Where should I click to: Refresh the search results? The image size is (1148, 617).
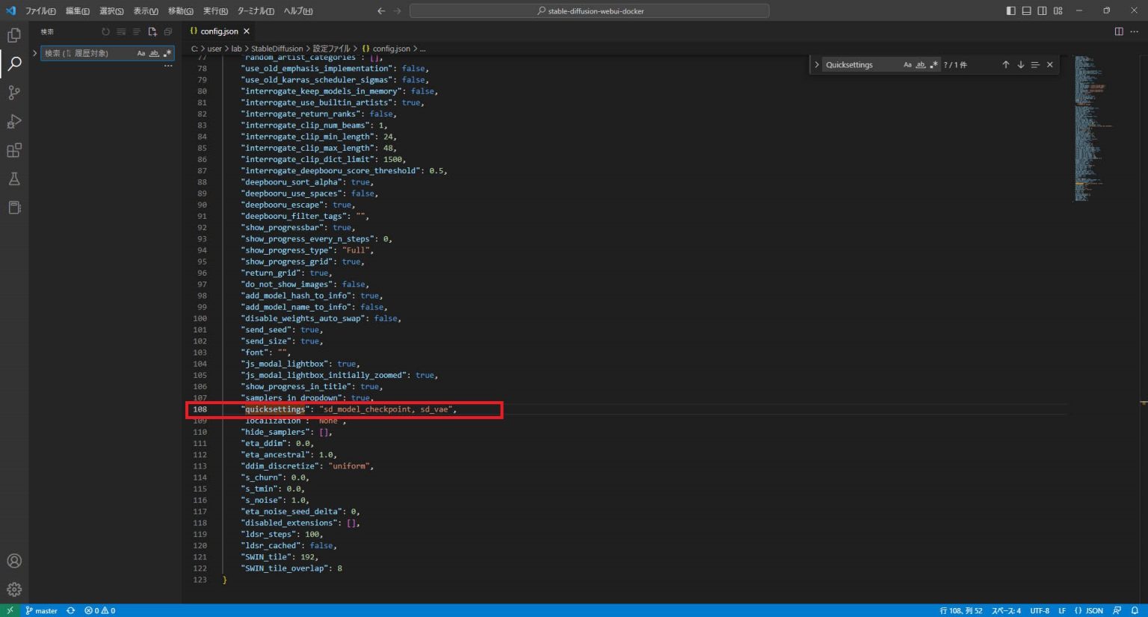pos(105,31)
